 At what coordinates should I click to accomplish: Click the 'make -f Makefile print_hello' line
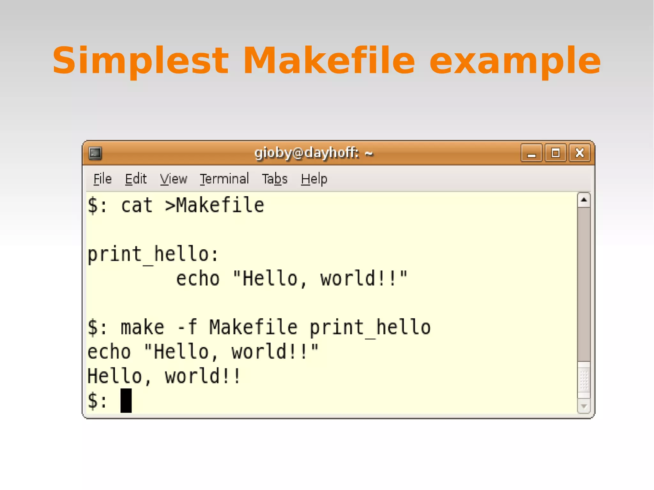click(x=259, y=328)
